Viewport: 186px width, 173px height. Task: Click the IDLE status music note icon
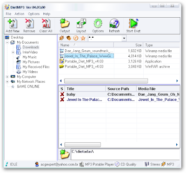7,164
